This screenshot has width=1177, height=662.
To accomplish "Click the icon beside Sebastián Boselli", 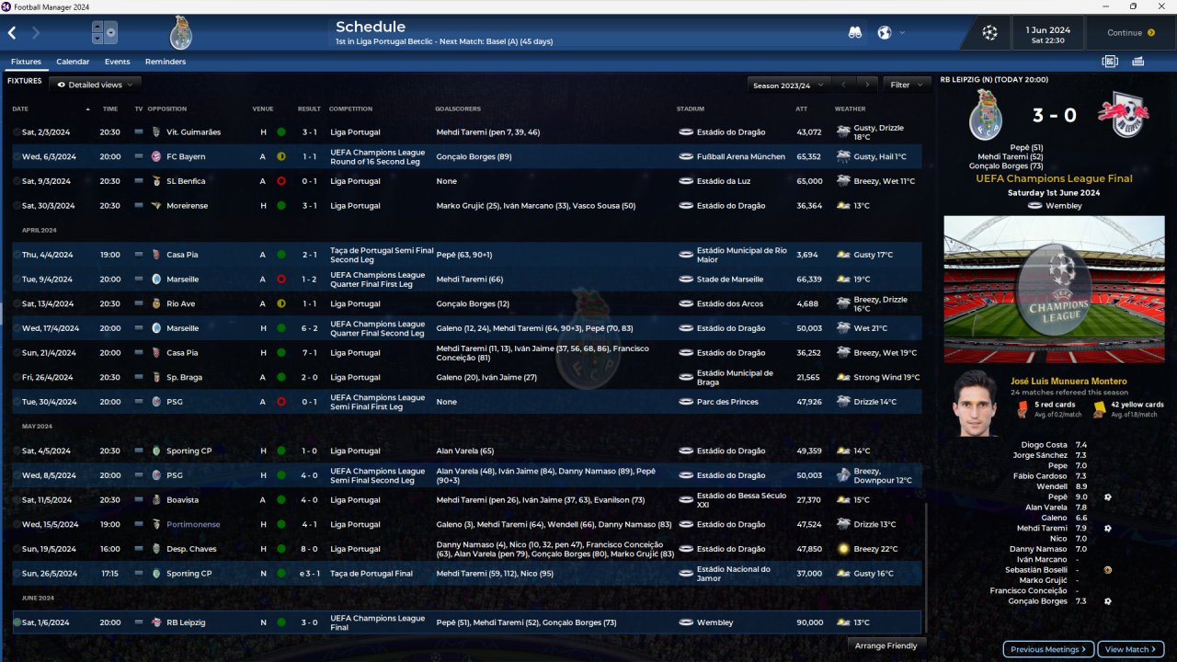I will point(1108,570).
